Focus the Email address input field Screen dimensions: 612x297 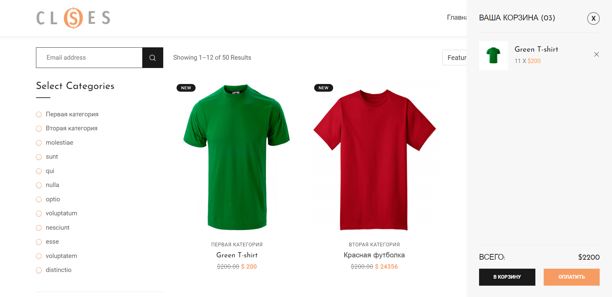[x=89, y=58]
